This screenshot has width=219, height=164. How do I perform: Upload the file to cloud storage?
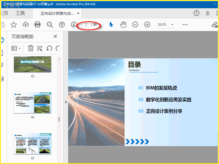26,25
